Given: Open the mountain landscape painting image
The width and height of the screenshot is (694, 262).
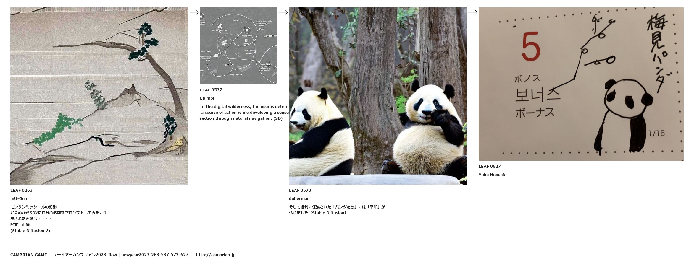Looking at the screenshot, I should click(x=99, y=96).
